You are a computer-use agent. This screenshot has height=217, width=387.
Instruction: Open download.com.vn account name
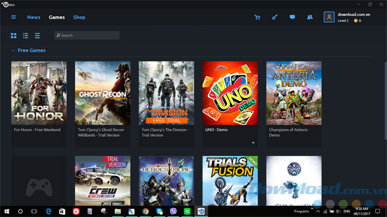tap(354, 14)
